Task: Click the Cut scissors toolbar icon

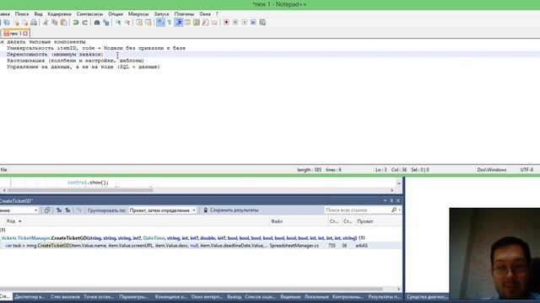Action: (46, 23)
